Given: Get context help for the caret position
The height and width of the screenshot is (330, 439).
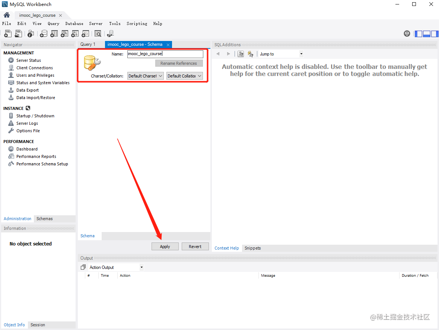Looking at the screenshot, I should [x=241, y=54].
